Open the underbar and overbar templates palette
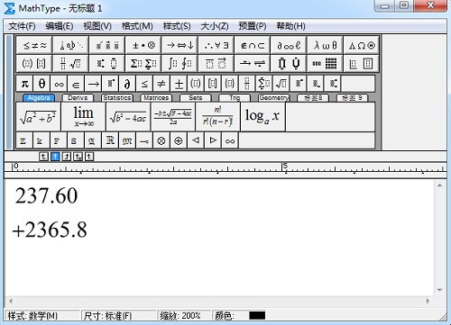 [x=216, y=63]
